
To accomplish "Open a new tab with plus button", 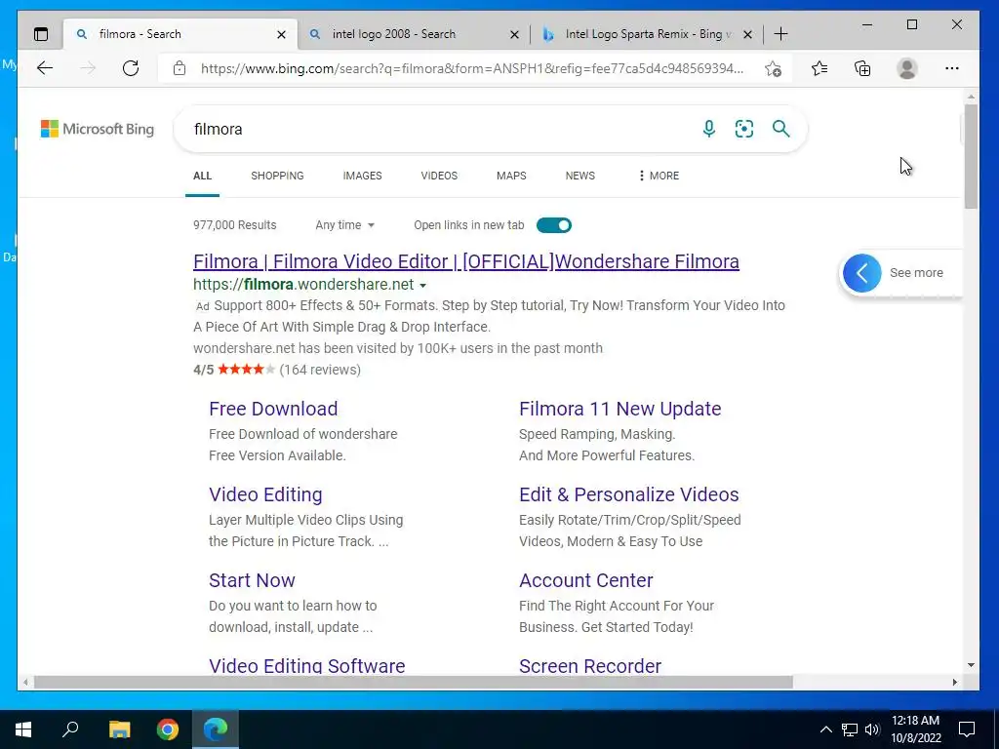I will click(780, 34).
